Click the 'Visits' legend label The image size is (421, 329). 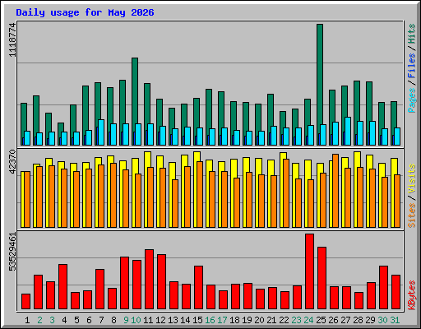(x=412, y=179)
